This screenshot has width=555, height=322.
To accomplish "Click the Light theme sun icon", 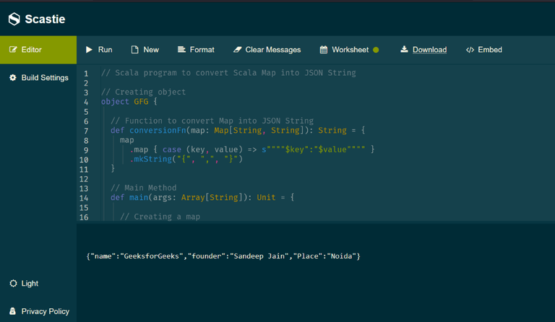I will coord(13,284).
